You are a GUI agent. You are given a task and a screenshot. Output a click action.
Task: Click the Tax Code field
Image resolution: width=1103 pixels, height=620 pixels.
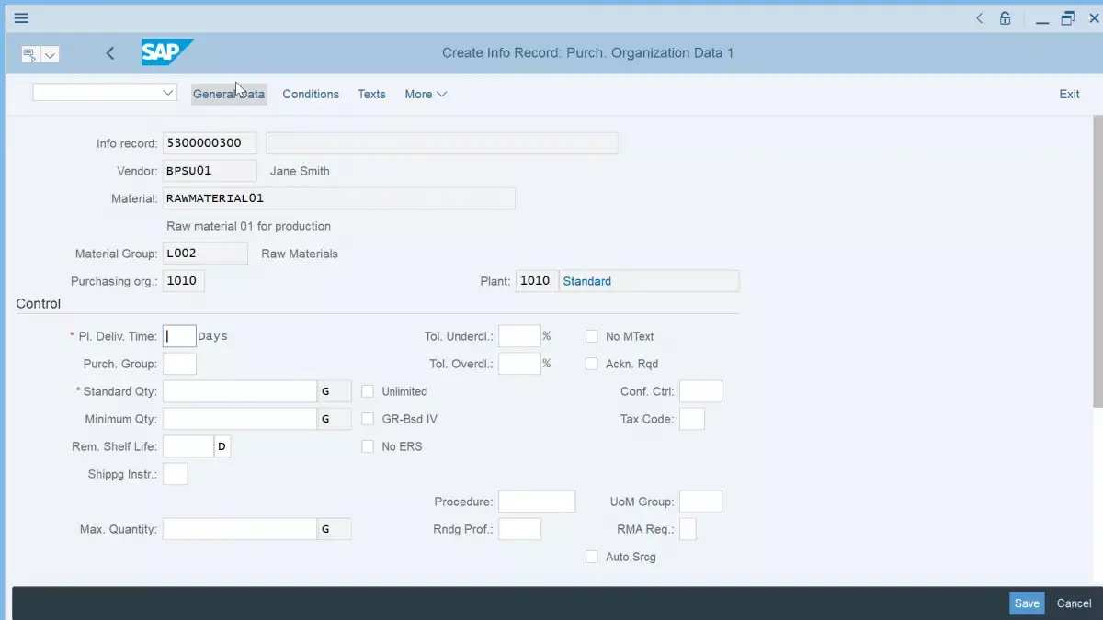[692, 419]
